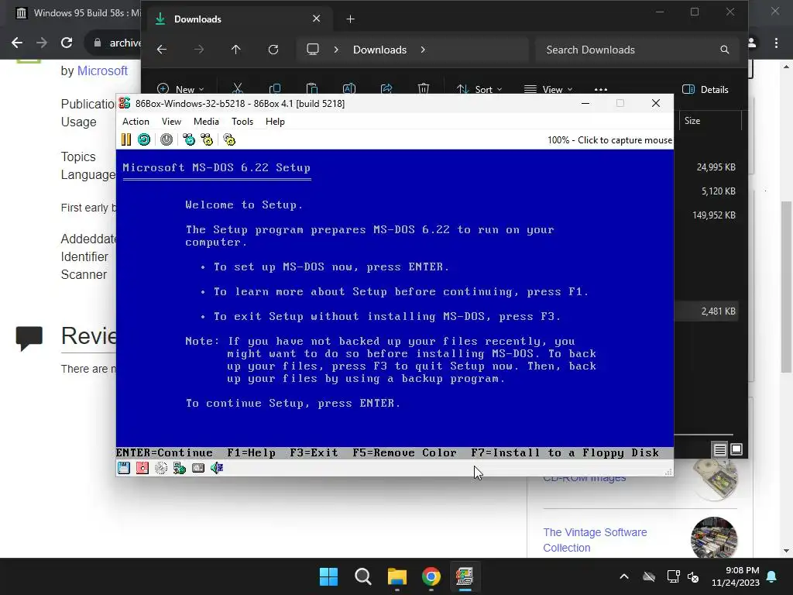793x595 pixels.
Task: Click the Copy icon in File Explorer
Action: point(275,89)
